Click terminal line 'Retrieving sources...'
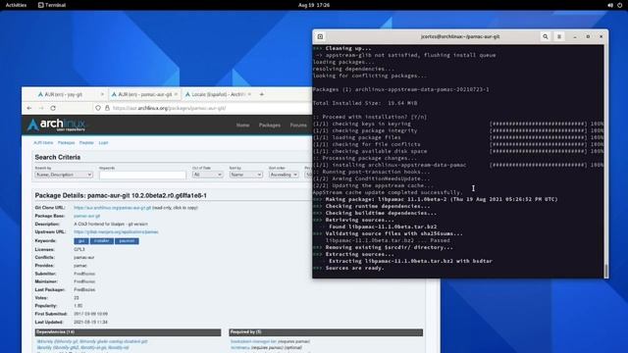Image resolution: width=628 pixels, height=353 pixels. [359, 220]
